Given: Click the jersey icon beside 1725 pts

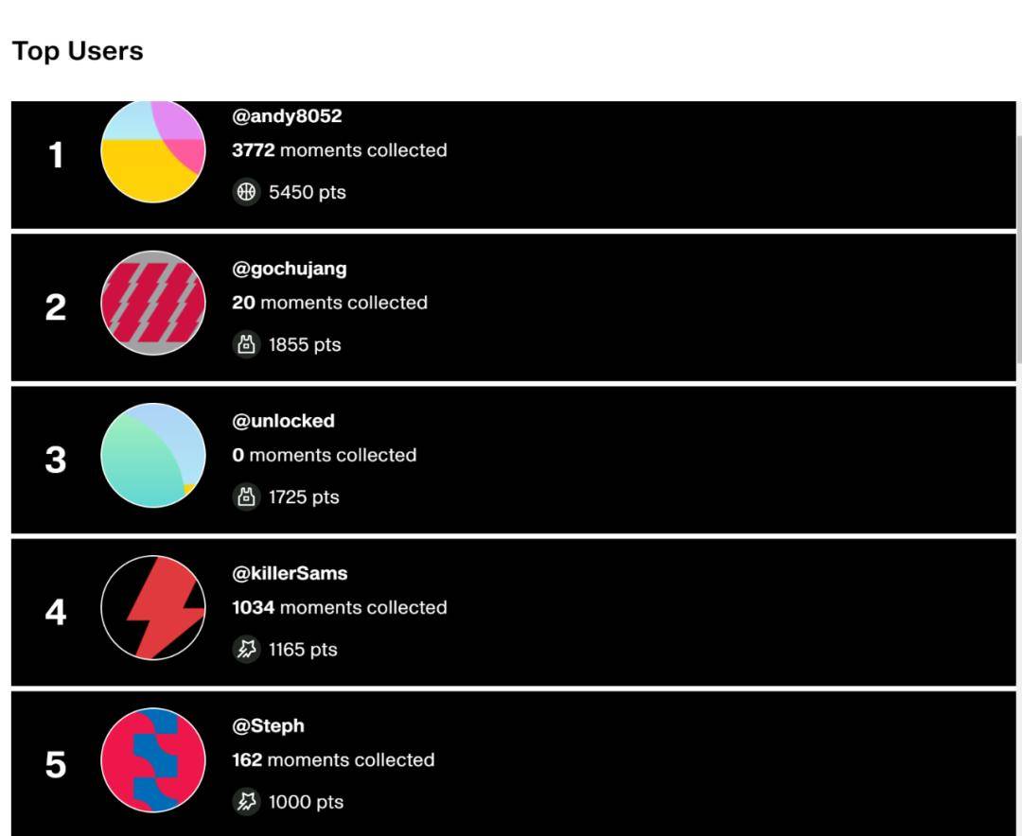Looking at the screenshot, I should 246,496.
